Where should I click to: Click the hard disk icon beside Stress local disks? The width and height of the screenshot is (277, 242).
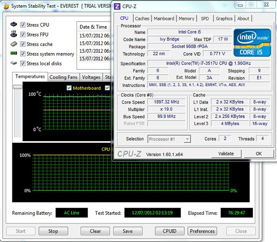(x=14, y=63)
